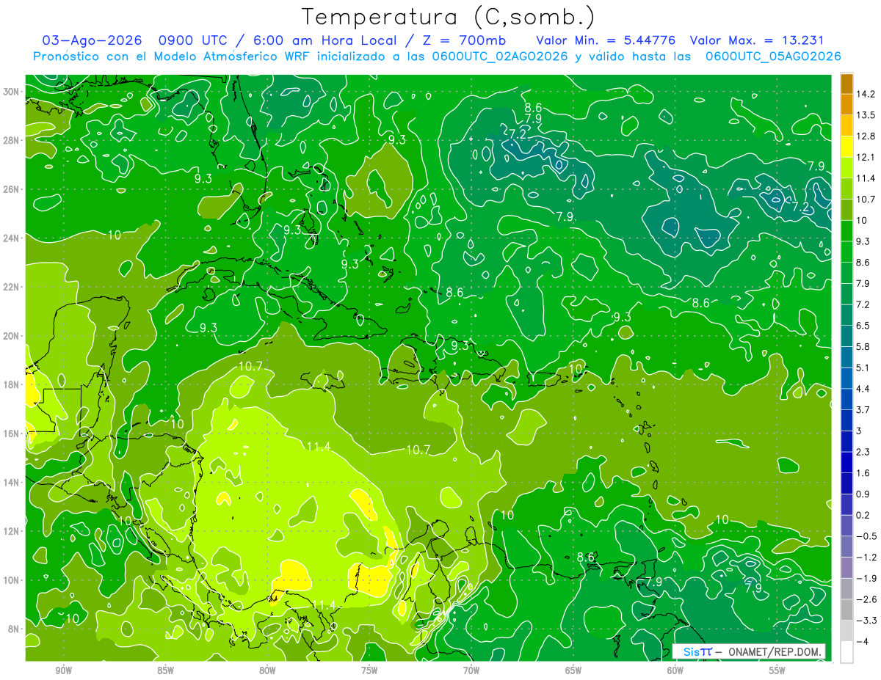Click the legend swatch between 11.4 and 12.1

(846, 168)
